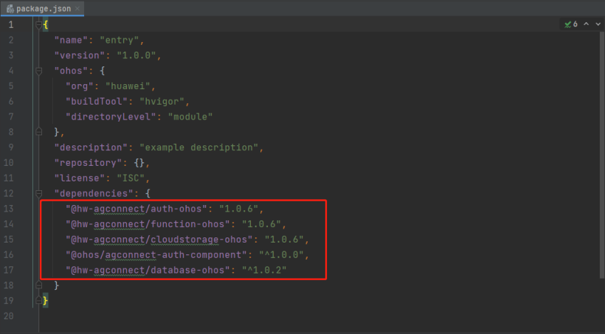Screen dimensions: 605x334
Task: Click line number 13 in the gutter
Action: coord(10,209)
